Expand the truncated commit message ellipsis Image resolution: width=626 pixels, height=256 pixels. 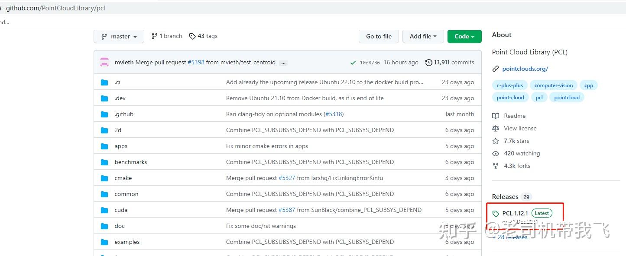pos(283,63)
